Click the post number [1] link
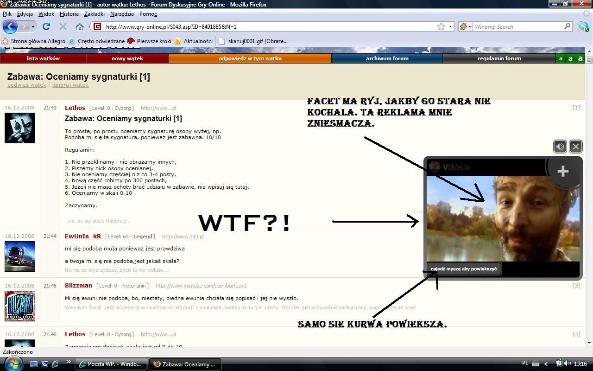The height and width of the screenshot is (371, 593). pyautogui.click(x=576, y=108)
